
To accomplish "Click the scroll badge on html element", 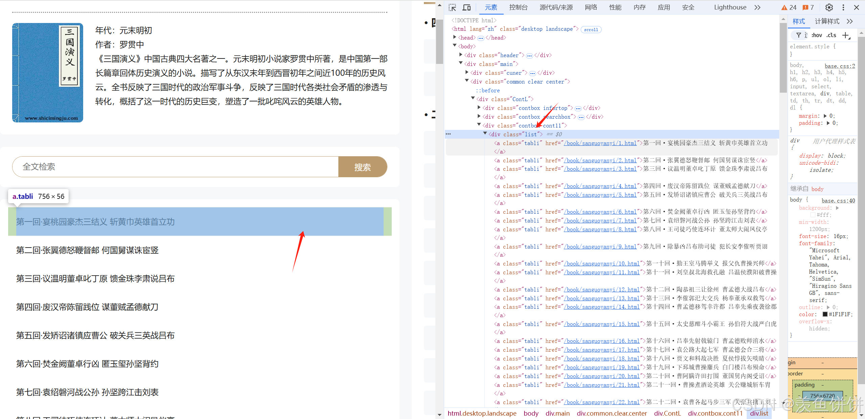I will pos(591,29).
